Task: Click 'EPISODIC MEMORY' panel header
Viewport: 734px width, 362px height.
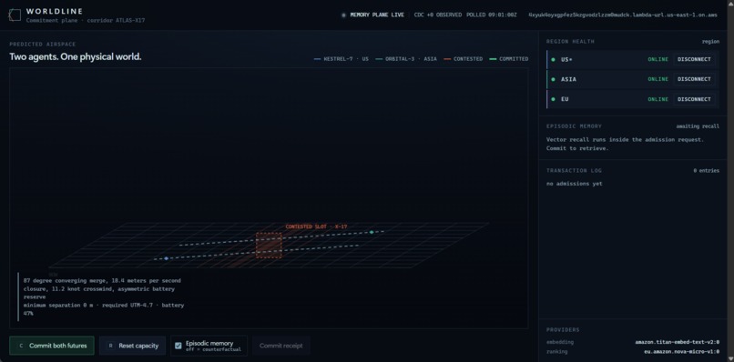Action: (574, 126)
